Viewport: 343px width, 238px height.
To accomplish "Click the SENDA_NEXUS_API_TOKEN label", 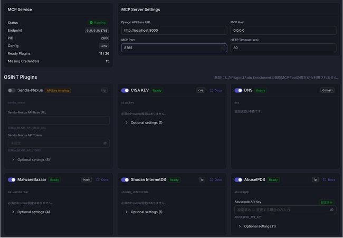I will [24, 150].
